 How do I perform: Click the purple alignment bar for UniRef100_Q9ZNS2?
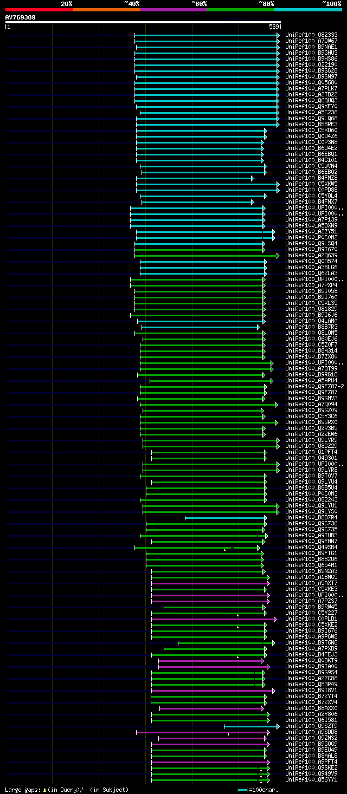[213, 738]
